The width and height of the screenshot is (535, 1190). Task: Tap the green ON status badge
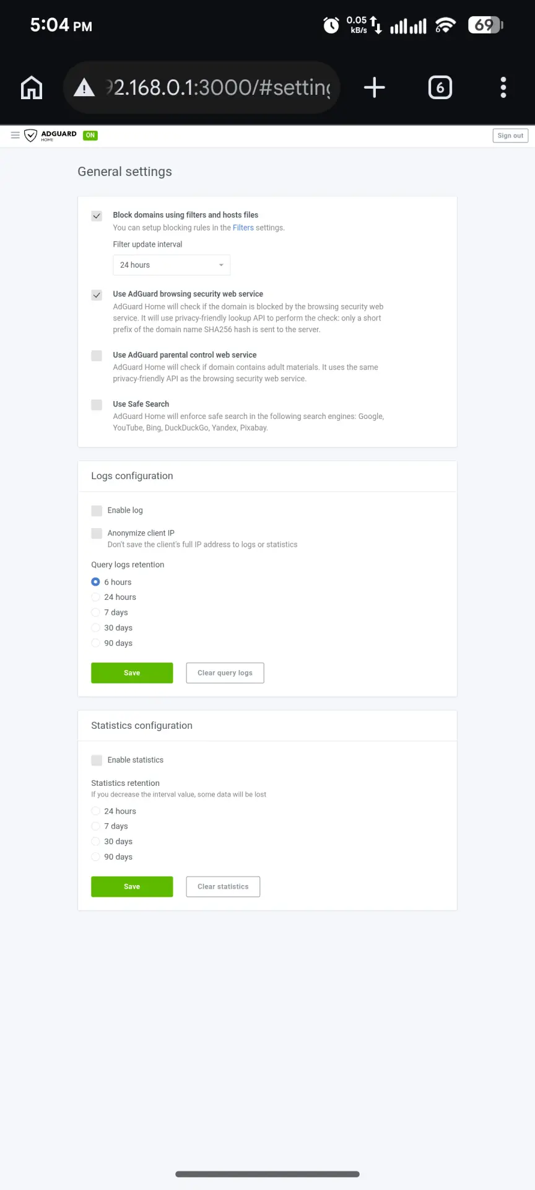(x=90, y=135)
